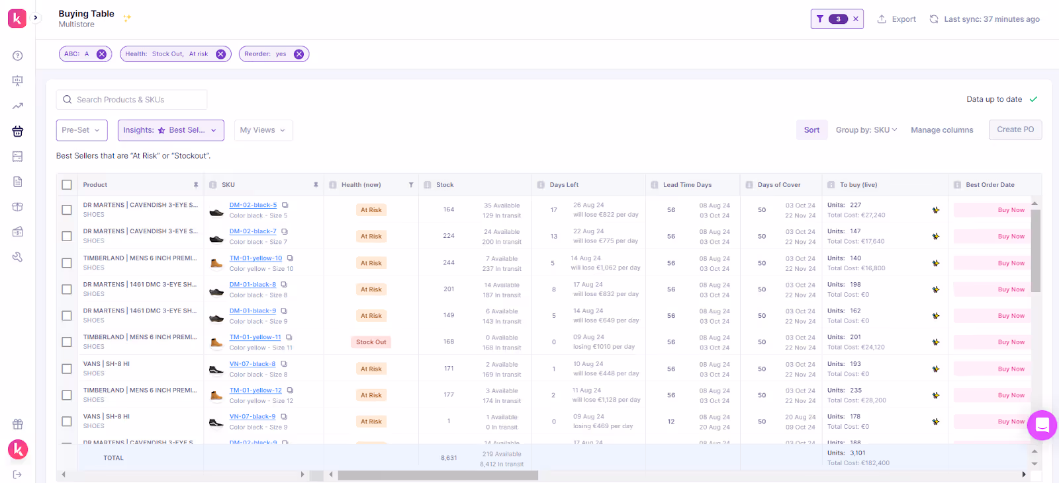The height and width of the screenshot is (483, 1059).
Task: Select the checkbox for DM-01-black-8 row
Action: click(67, 289)
